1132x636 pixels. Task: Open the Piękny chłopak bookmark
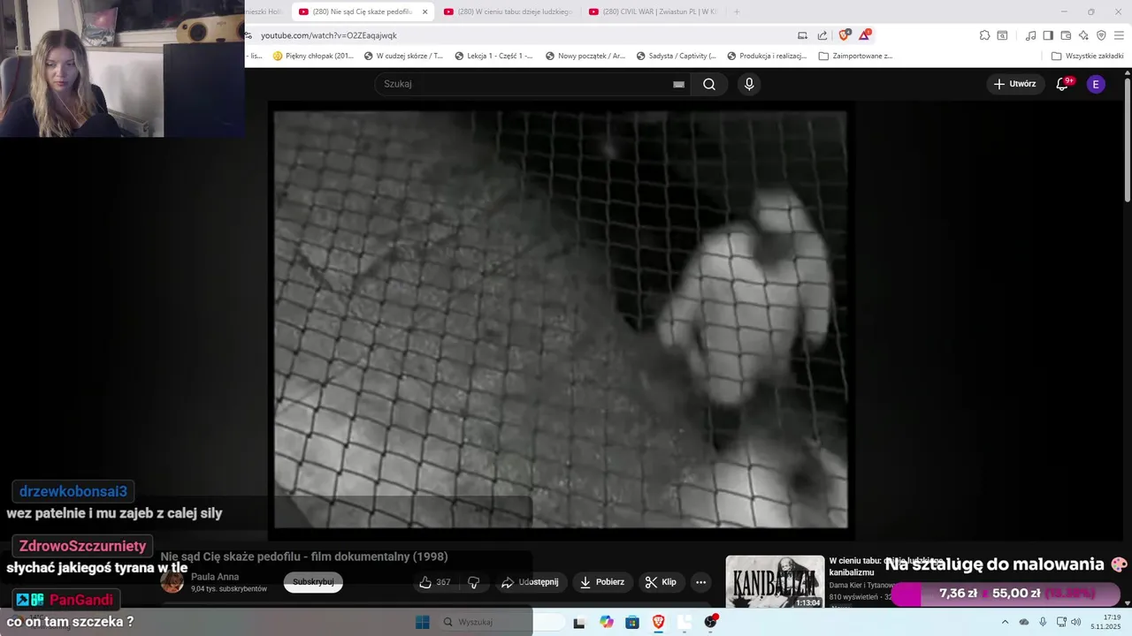[x=313, y=56]
